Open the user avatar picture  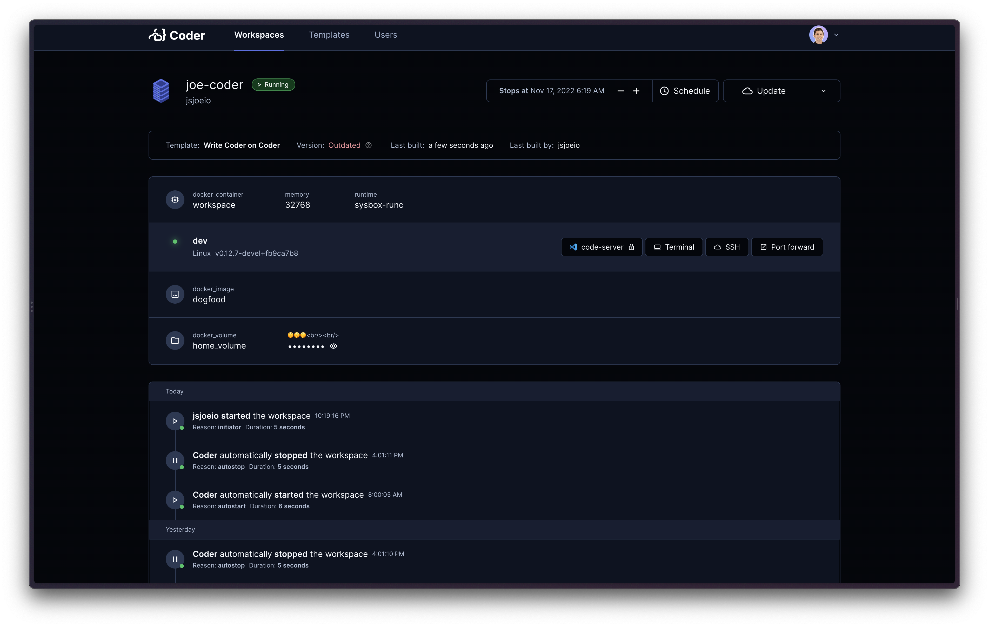[819, 35]
